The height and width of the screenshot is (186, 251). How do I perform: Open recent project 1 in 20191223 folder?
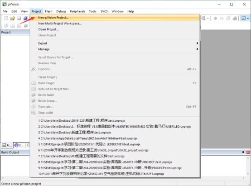115,120
